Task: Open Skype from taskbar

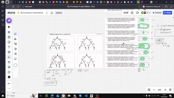Action: point(80,96)
